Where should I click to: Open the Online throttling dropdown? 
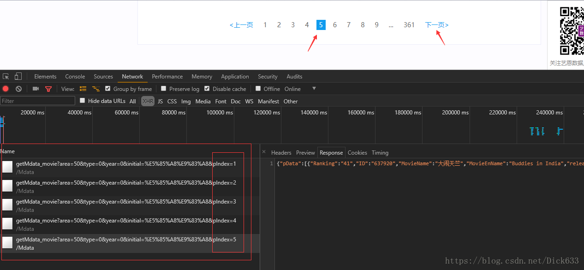[300, 89]
